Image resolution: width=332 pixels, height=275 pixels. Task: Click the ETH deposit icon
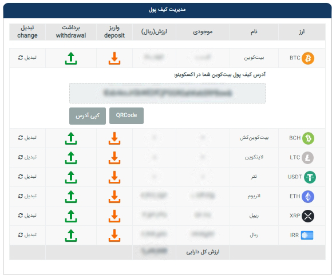click(114, 197)
